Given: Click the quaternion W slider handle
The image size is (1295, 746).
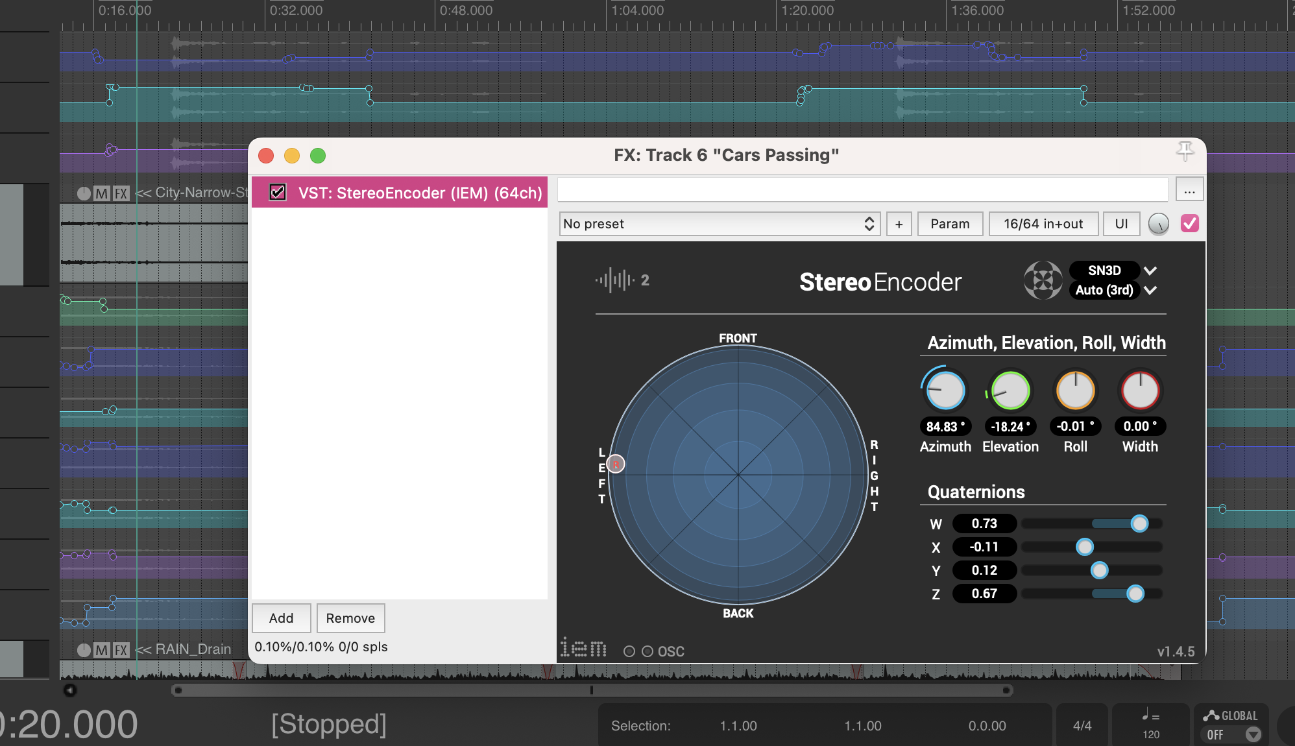Looking at the screenshot, I should coord(1139,523).
